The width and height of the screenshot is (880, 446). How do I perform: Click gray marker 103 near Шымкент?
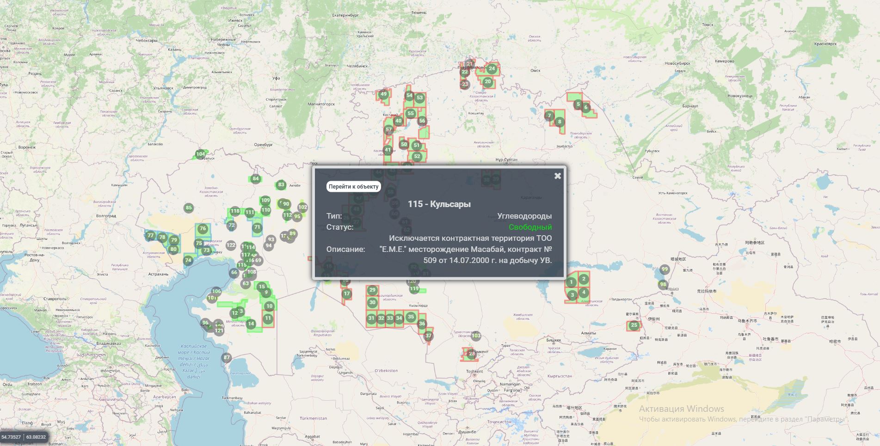[x=476, y=336]
